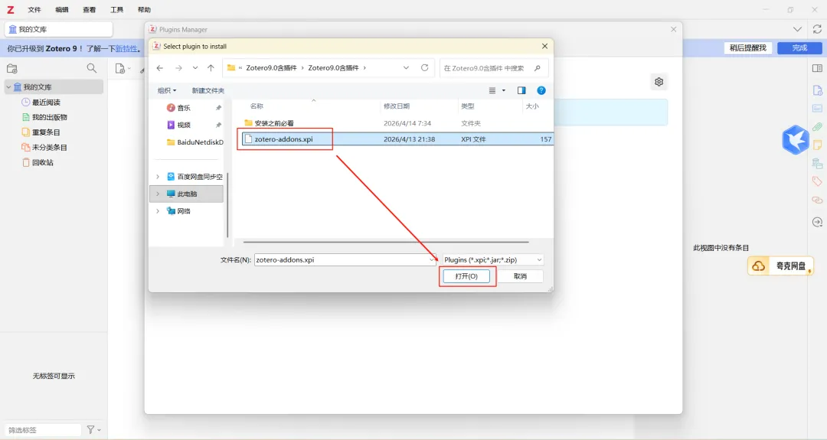Image resolution: width=827 pixels, height=440 pixels.
Task: Click the 筛选标签 filter field
Action: 43,430
